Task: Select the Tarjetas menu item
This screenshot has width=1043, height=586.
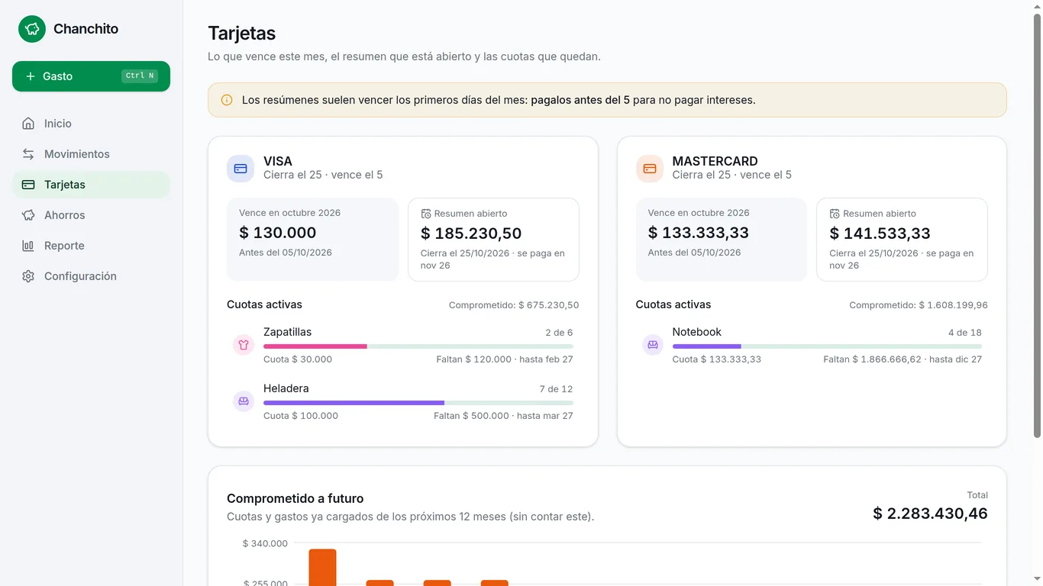Action: tap(91, 185)
